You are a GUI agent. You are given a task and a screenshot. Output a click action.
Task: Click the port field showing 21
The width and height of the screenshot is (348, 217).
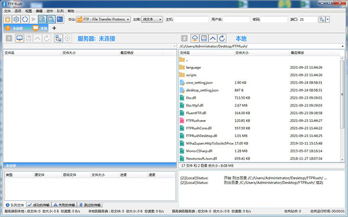(x=307, y=20)
